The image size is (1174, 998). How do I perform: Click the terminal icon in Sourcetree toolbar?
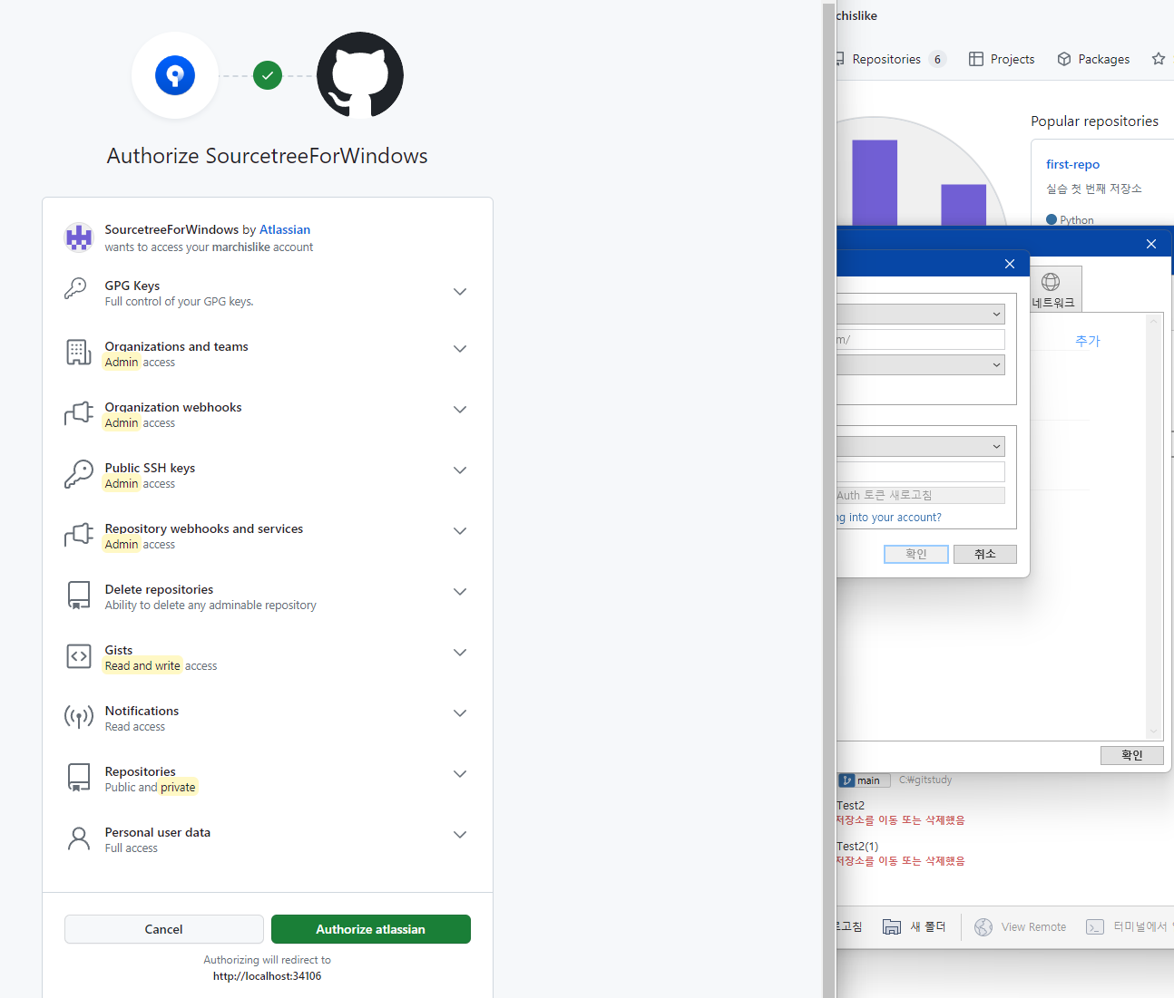tap(1095, 926)
